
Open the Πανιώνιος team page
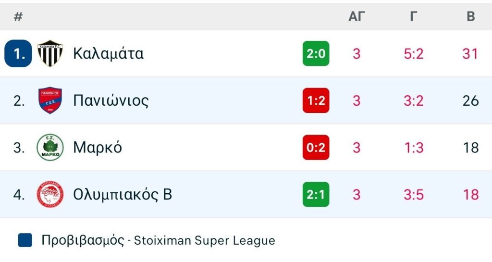[x=111, y=100]
